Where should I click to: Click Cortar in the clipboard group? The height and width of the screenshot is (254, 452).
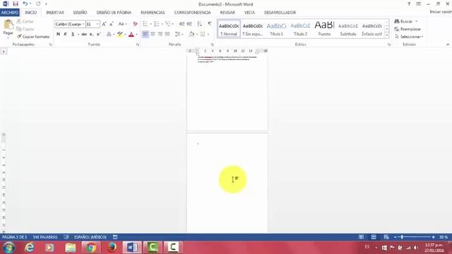(x=25, y=21)
